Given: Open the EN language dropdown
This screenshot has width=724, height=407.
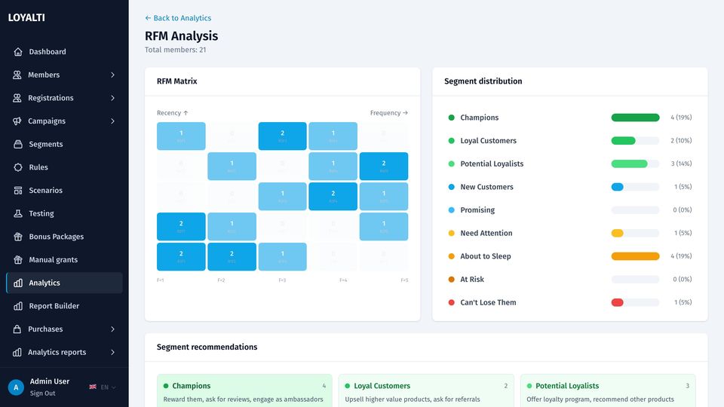Looking at the screenshot, I should tap(108, 387).
